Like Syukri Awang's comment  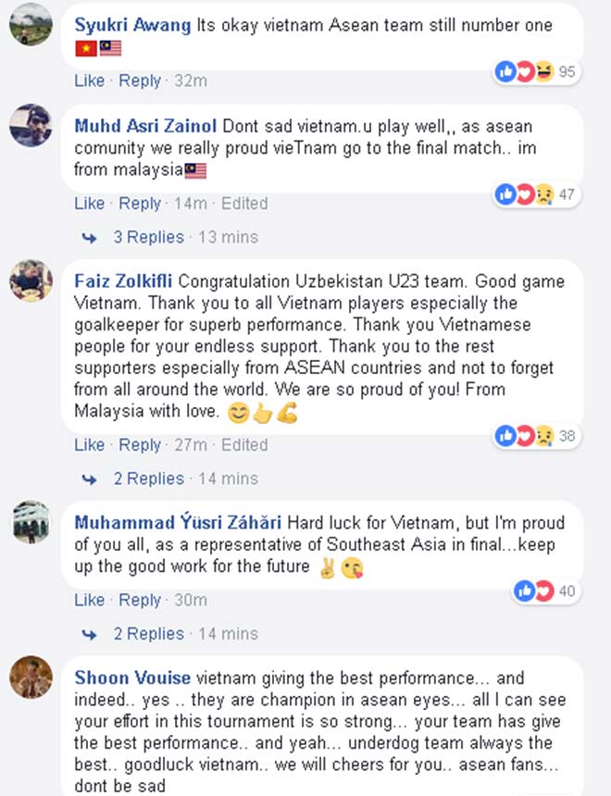(90, 81)
